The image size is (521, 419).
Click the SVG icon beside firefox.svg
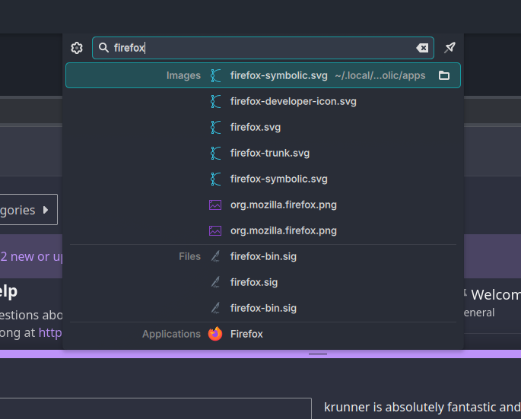(215, 127)
